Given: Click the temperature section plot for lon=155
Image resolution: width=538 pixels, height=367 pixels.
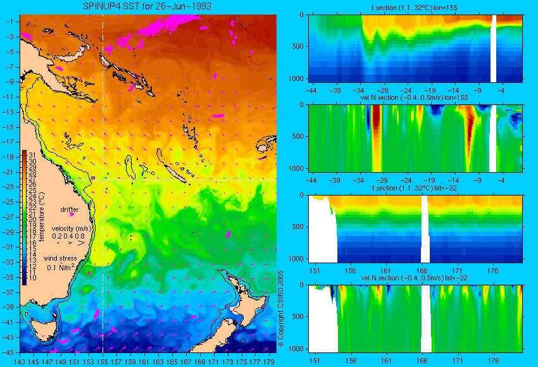Looking at the screenshot, I should [415, 48].
